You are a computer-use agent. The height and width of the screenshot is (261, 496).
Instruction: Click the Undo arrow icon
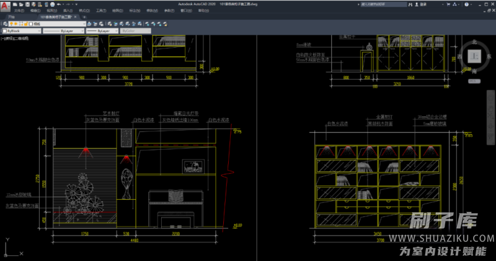[x=58, y=4]
